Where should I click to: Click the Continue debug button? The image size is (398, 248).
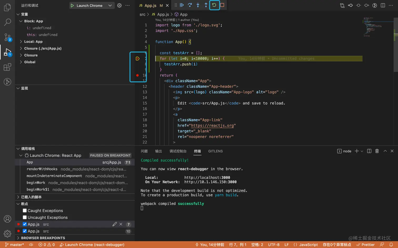tap(182, 5)
